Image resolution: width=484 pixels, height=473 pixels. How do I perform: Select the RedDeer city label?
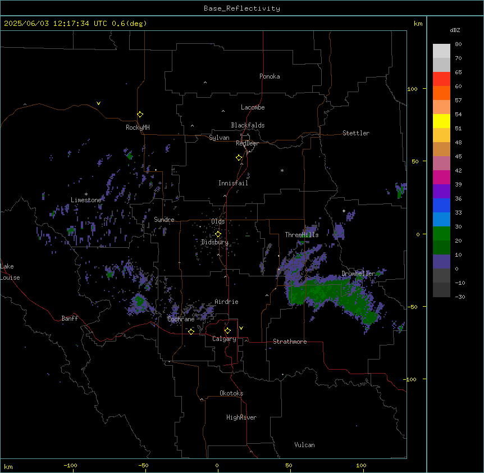coord(247,143)
